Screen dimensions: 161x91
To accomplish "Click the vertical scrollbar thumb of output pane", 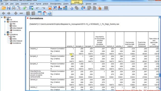I will 160,75.
